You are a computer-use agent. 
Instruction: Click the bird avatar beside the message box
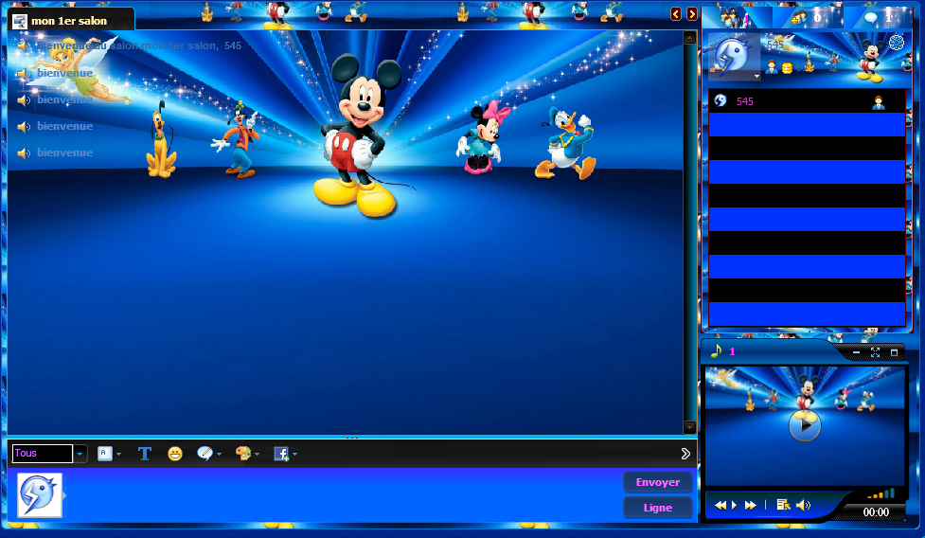tap(40, 495)
